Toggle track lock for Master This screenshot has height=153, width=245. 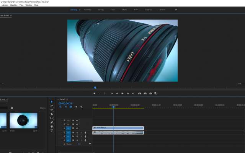pyautogui.click(x=64, y=144)
